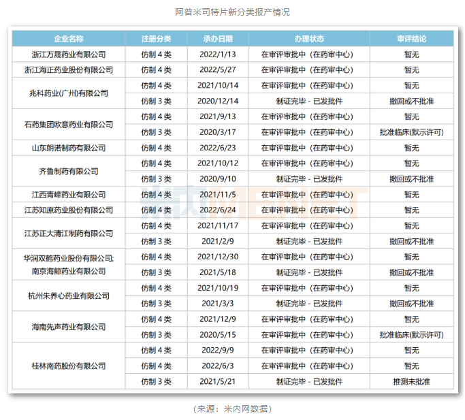Screen dimensions: 465x420
Task: Click the title 阿普米司特片新分类报产情况
Action: (232, 12)
